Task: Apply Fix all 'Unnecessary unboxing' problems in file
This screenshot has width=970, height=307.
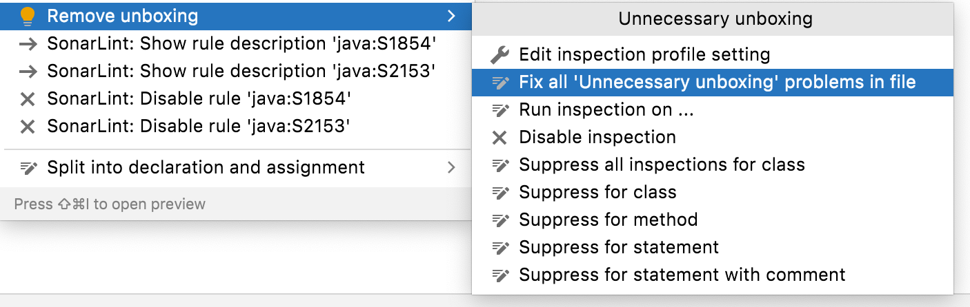Action: (x=713, y=83)
